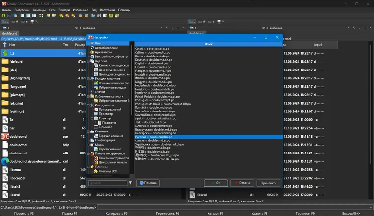Open the Подсветка settings page
The width and height of the screenshot is (374, 216).
point(109,123)
